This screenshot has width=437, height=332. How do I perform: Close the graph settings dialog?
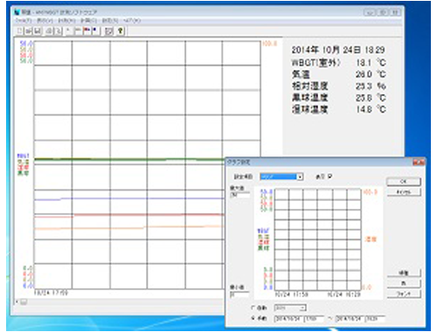click(419, 163)
